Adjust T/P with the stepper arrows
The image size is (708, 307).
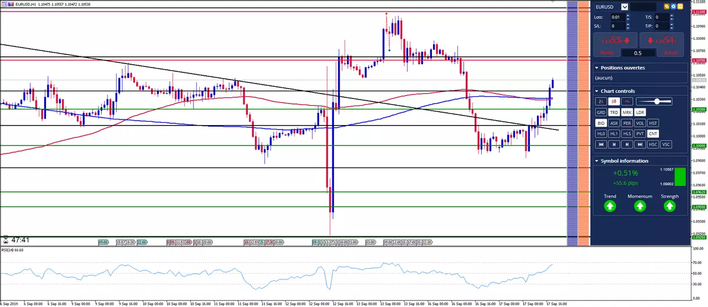pos(671,26)
